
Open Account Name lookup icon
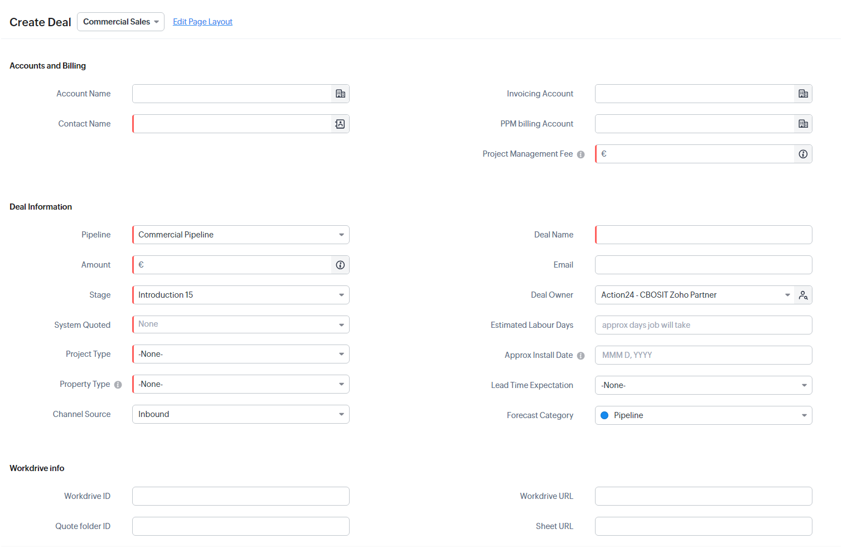(x=340, y=94)
